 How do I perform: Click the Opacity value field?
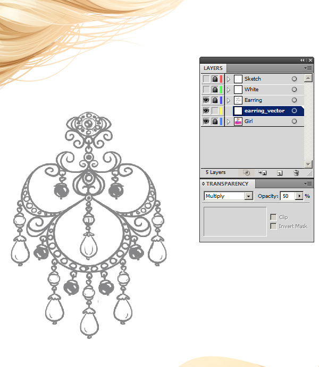(287, 196)
